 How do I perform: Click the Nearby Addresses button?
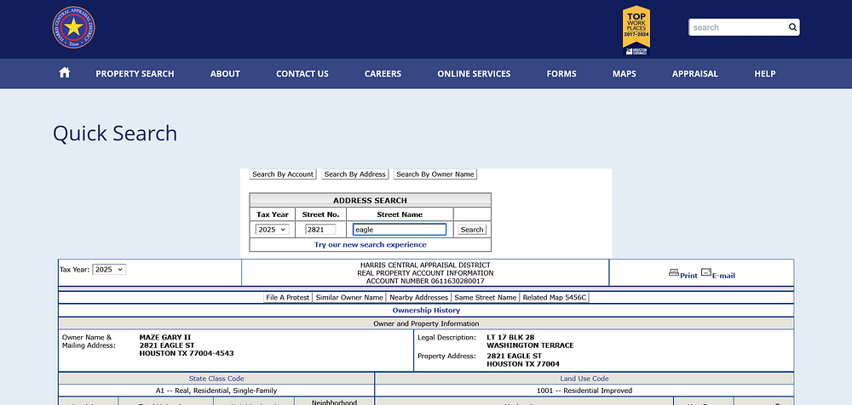[418, 298]
